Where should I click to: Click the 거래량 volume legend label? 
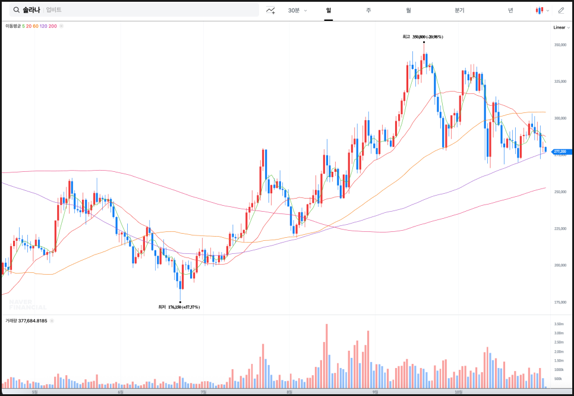click(10, 320)
